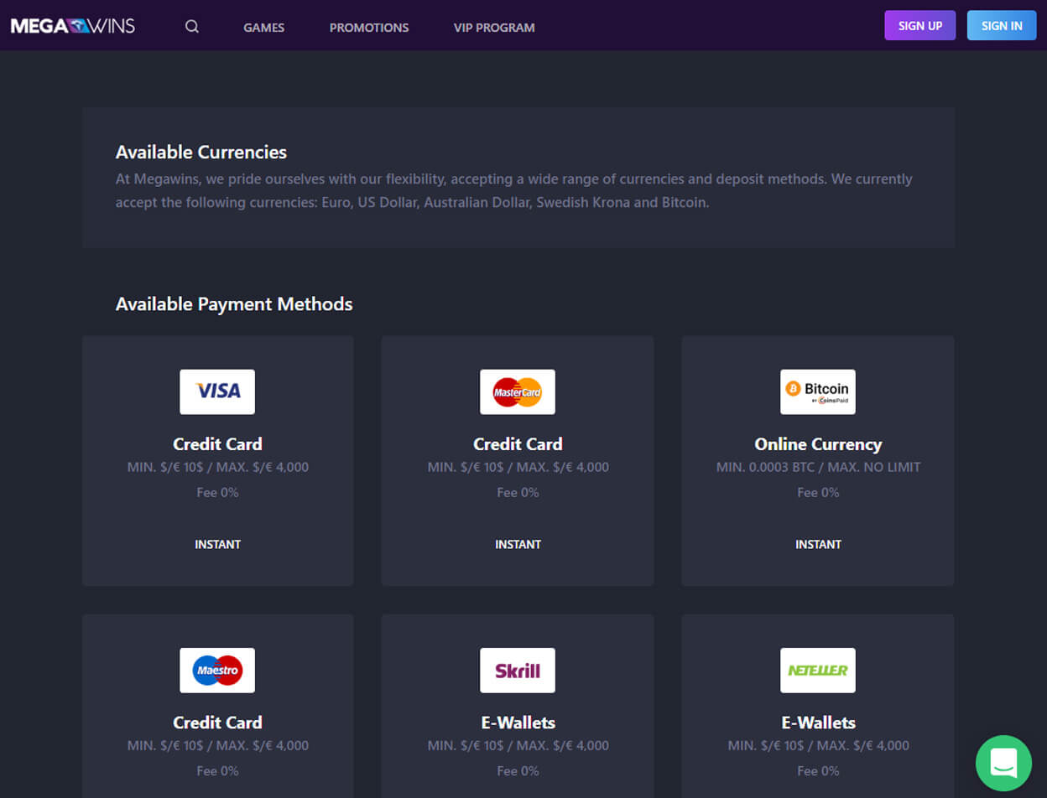Click the Sign Up button
This screenshot has height=798, width=1047.
[920, 25]
